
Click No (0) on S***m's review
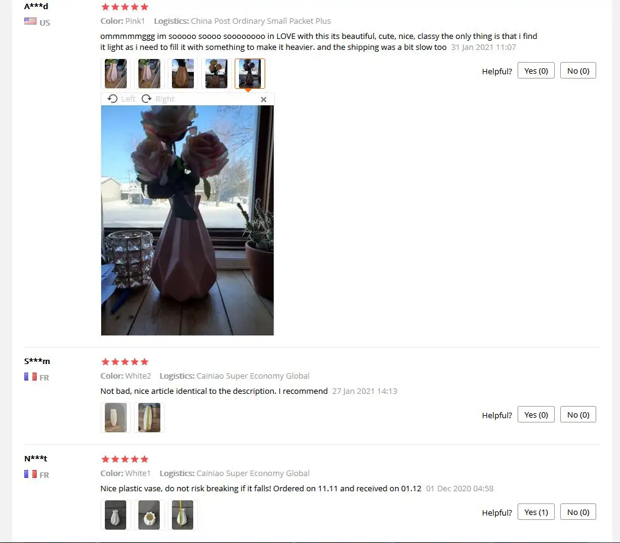pos(578,415)
